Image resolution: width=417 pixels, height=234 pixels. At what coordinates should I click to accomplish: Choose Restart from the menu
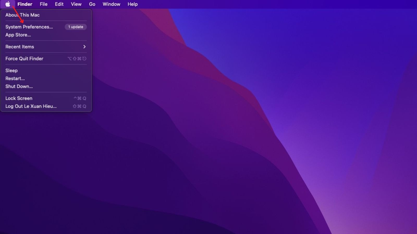click(x=15, y=79)
